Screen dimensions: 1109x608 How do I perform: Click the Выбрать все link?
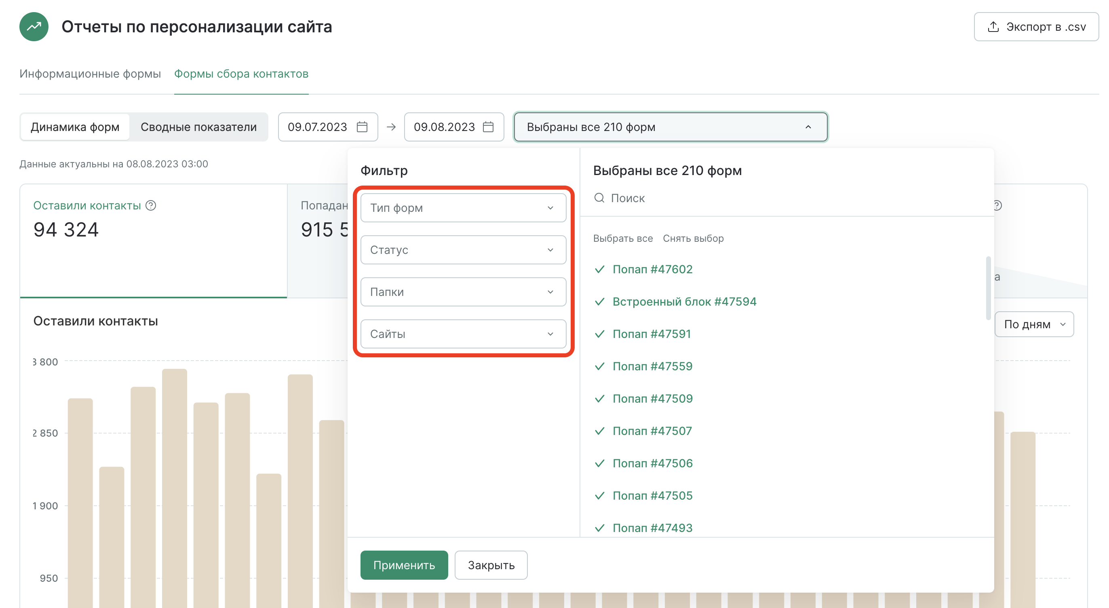(x=623, y=239)
